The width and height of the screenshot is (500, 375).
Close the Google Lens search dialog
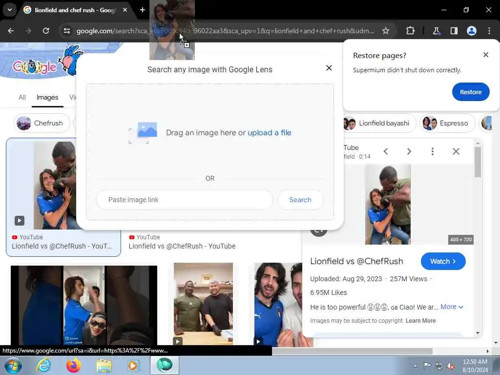[x=329, y=68]
